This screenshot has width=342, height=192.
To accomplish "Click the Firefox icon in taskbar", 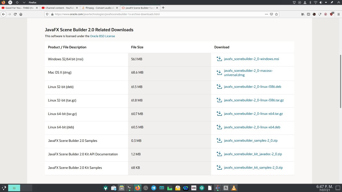I will (137, 188).
